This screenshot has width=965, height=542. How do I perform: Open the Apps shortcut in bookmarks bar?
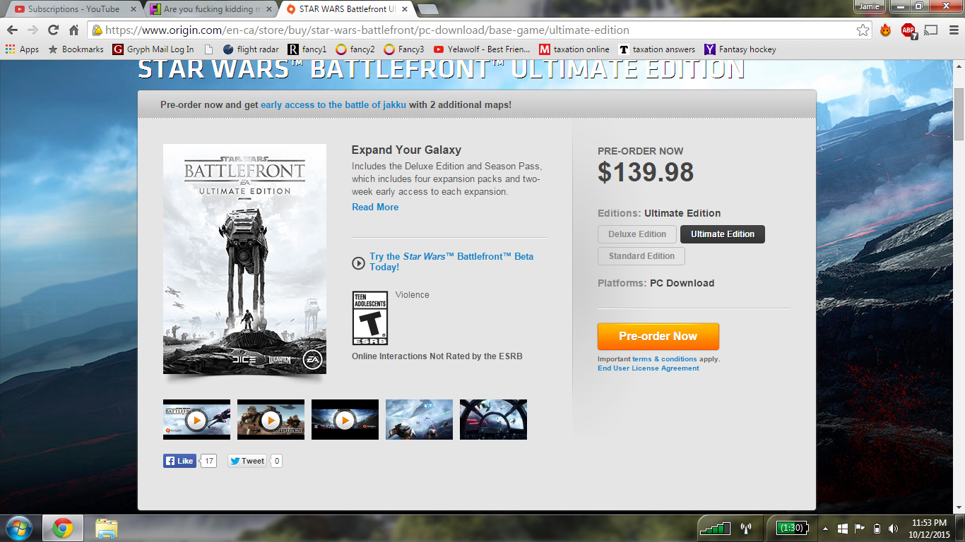tap(22, 49)
